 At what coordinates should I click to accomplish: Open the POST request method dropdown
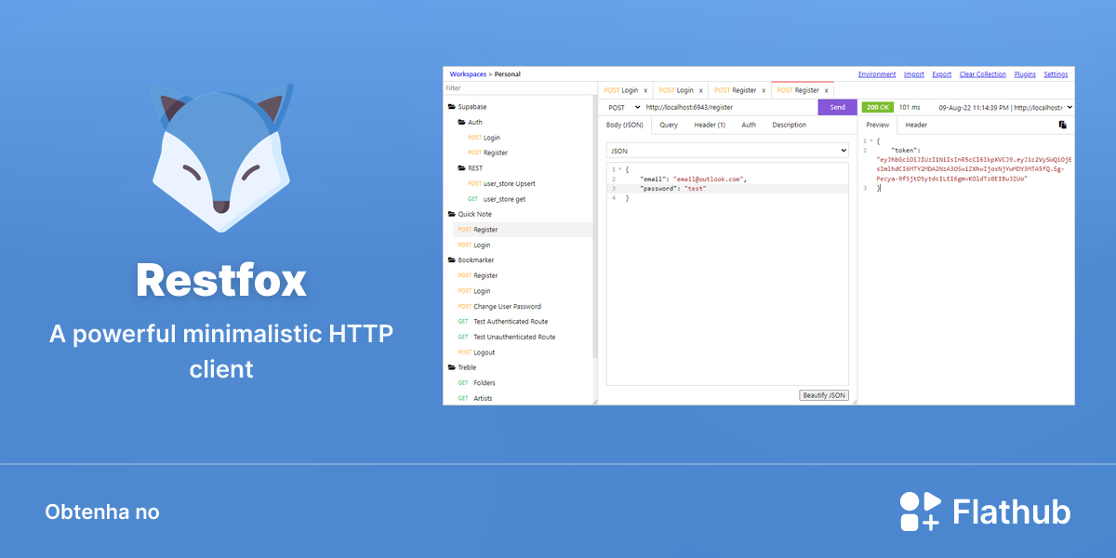click(623, 108)
